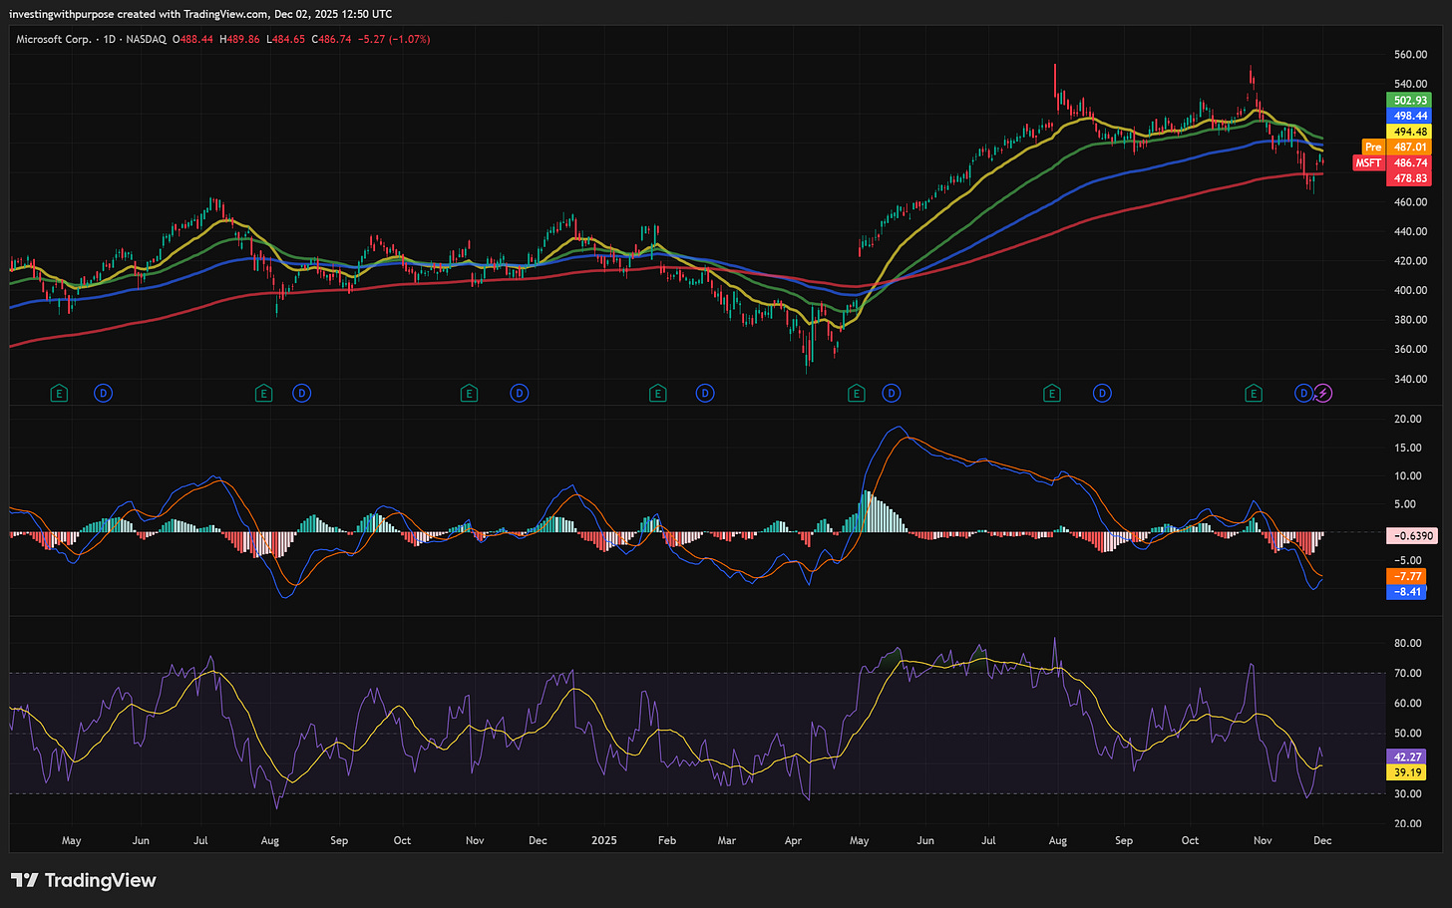Click the Microsoft Corp. symbol name
Image resolution: width=1452 pixels, height=908 pixels.
(x=54, y=39)
